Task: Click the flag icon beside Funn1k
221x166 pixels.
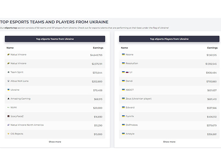Action: [123, 116]
